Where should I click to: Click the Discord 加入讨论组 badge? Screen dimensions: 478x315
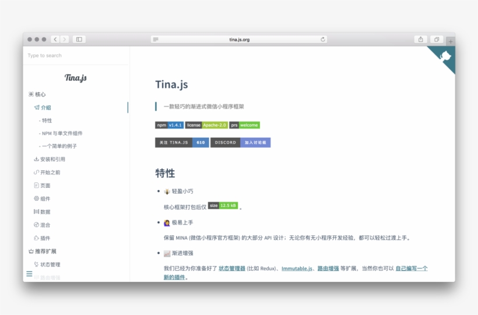point(241,142)
